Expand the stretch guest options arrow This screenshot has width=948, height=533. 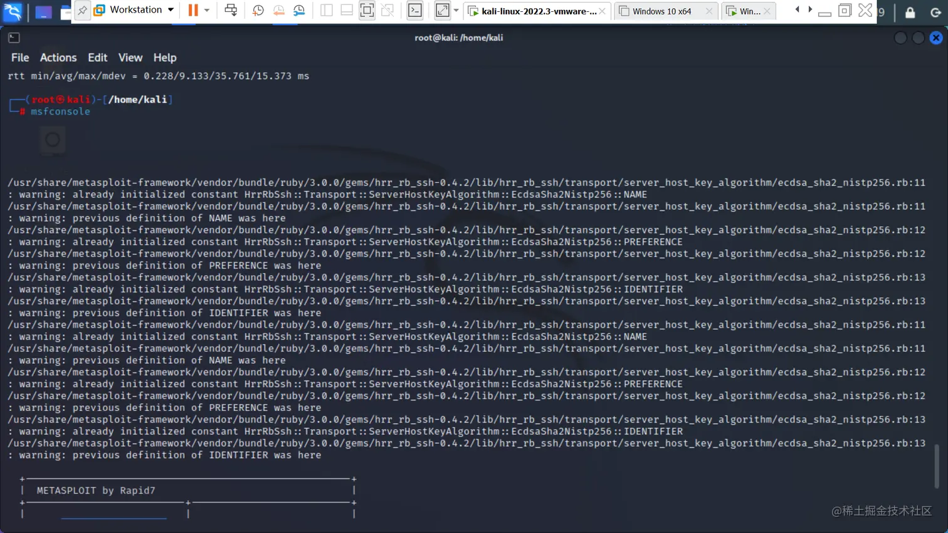[x=456, y=11]
